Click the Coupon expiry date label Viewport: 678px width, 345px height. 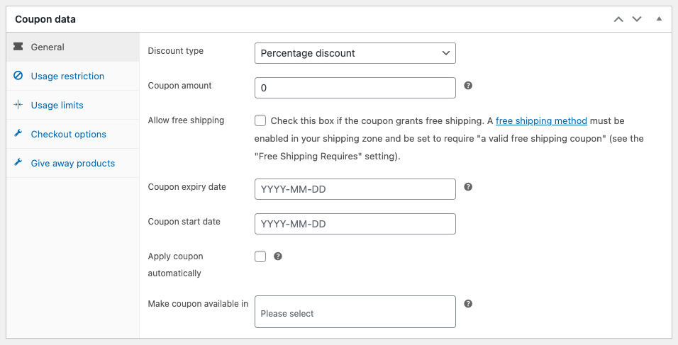[x=187, y=186]
